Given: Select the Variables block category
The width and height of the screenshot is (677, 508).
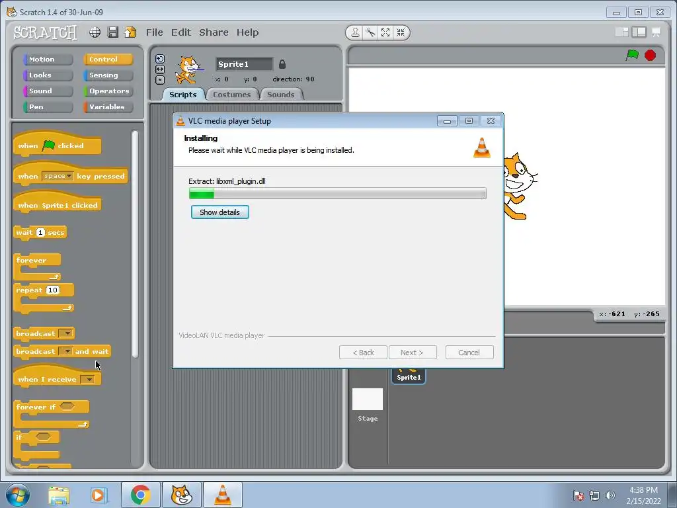Looking at the screenshot, I should [x=108, y=106].
